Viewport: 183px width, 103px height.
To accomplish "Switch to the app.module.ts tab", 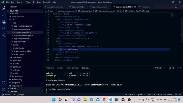I will point(76,7).
